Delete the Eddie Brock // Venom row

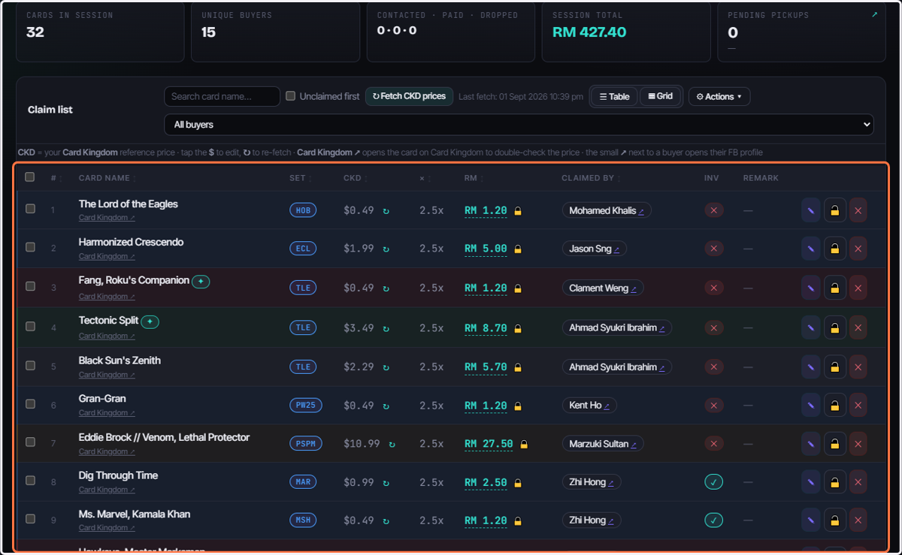(x=858, y=444)
